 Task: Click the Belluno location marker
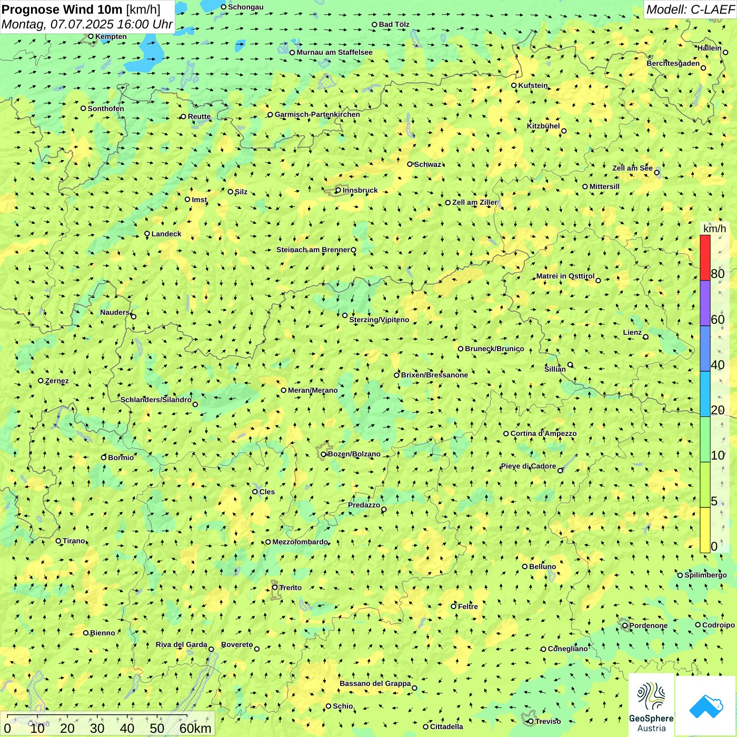[525, 566]
